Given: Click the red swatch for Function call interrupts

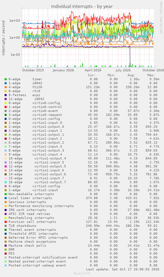Looking at the screenshot, I should point(6,222).
